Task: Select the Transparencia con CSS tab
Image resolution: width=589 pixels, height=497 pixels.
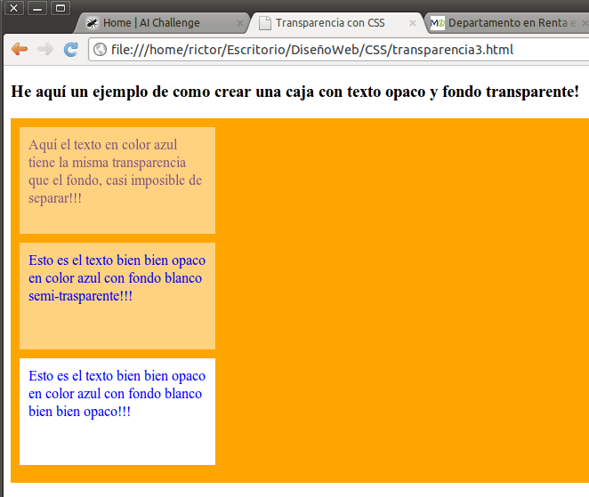Action: click(x=336, y=23)
